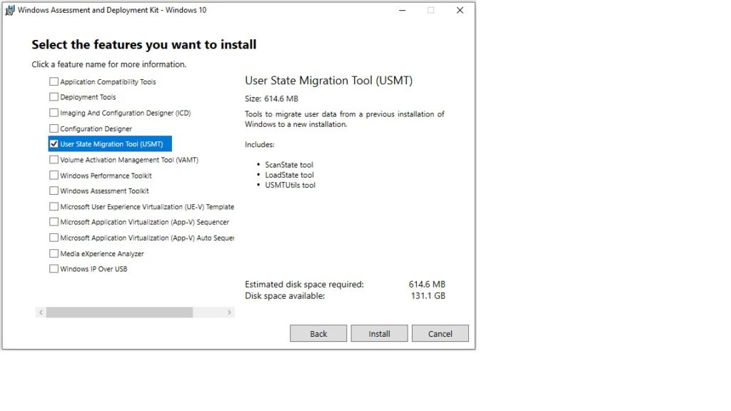Click the Windows ADK title bar icon
This screenshot has width=731, height=411.
click(10, 10)
